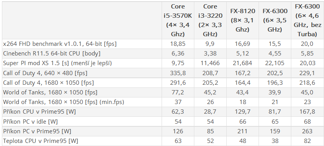Select the Super PI mod XS 1.5 label
Viewport: 324px width, 146px height.
pos(57,63)
